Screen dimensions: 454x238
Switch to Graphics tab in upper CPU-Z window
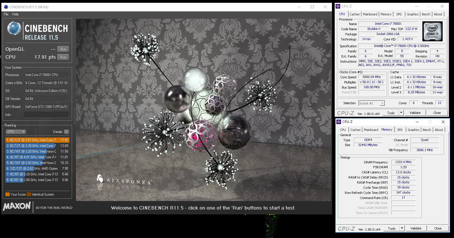(412, 14)
